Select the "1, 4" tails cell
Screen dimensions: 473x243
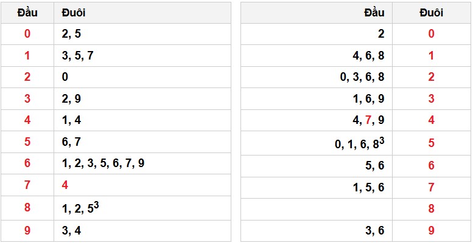tap(71, 120)
